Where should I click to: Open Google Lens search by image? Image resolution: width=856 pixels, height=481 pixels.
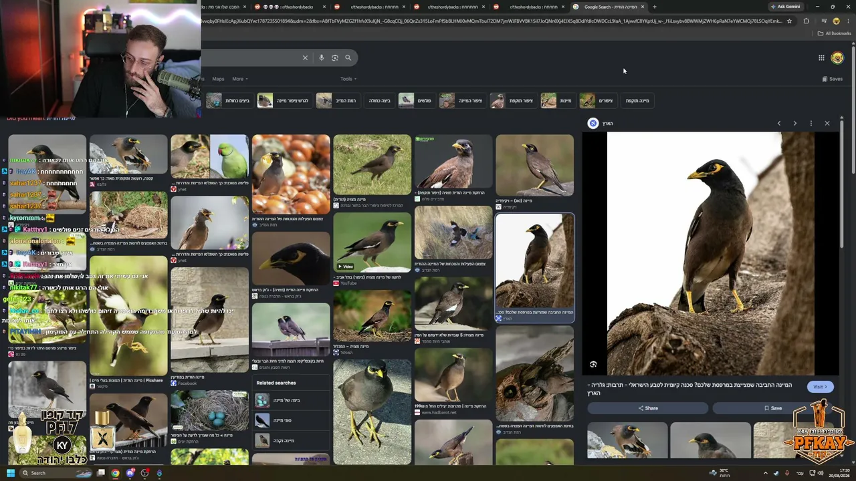pyautogui.click(x=335, y=57)
